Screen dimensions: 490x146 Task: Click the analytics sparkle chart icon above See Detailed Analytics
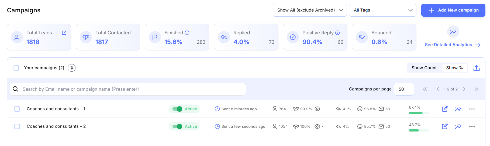[453, 32]
